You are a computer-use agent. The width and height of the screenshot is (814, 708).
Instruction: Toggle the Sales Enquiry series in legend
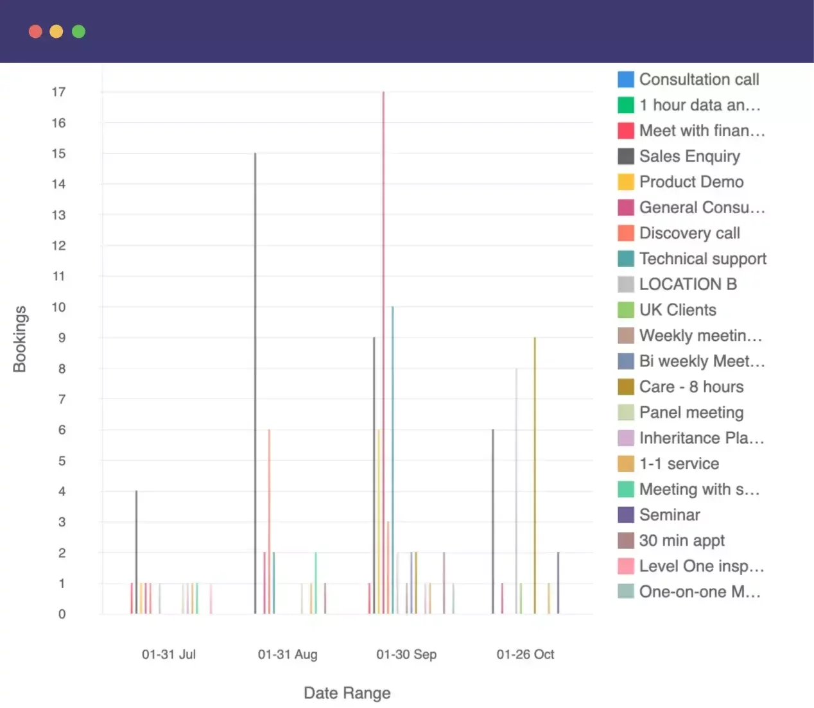coord(689,157)
